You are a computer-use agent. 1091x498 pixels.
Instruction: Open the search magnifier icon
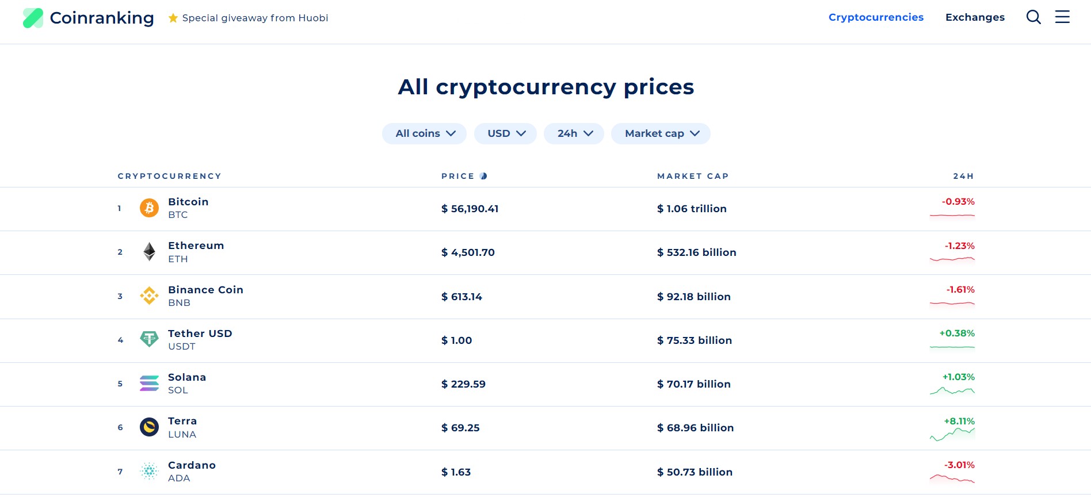(1033, 17)
